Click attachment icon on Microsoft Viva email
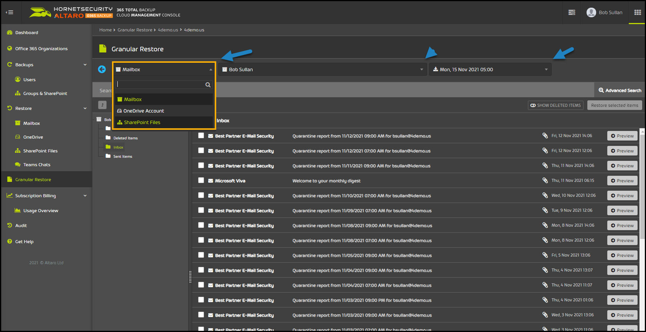 pyautogui.click(x=545, y=180)
